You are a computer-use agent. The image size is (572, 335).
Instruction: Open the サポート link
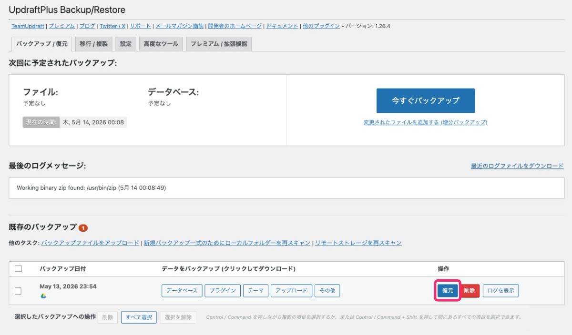141,26
